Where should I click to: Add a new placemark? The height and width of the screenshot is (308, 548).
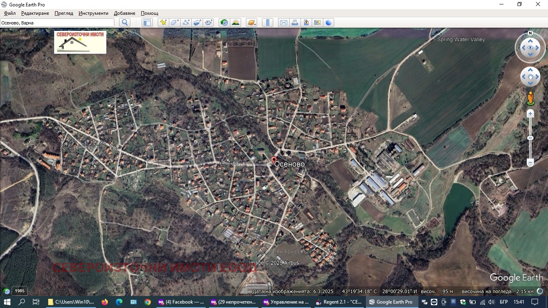(x=163, y=23)
